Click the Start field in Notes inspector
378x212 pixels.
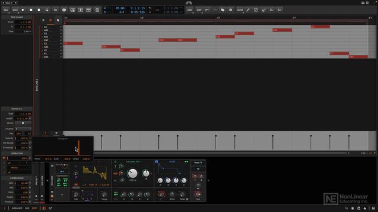[x=23, y=114]
